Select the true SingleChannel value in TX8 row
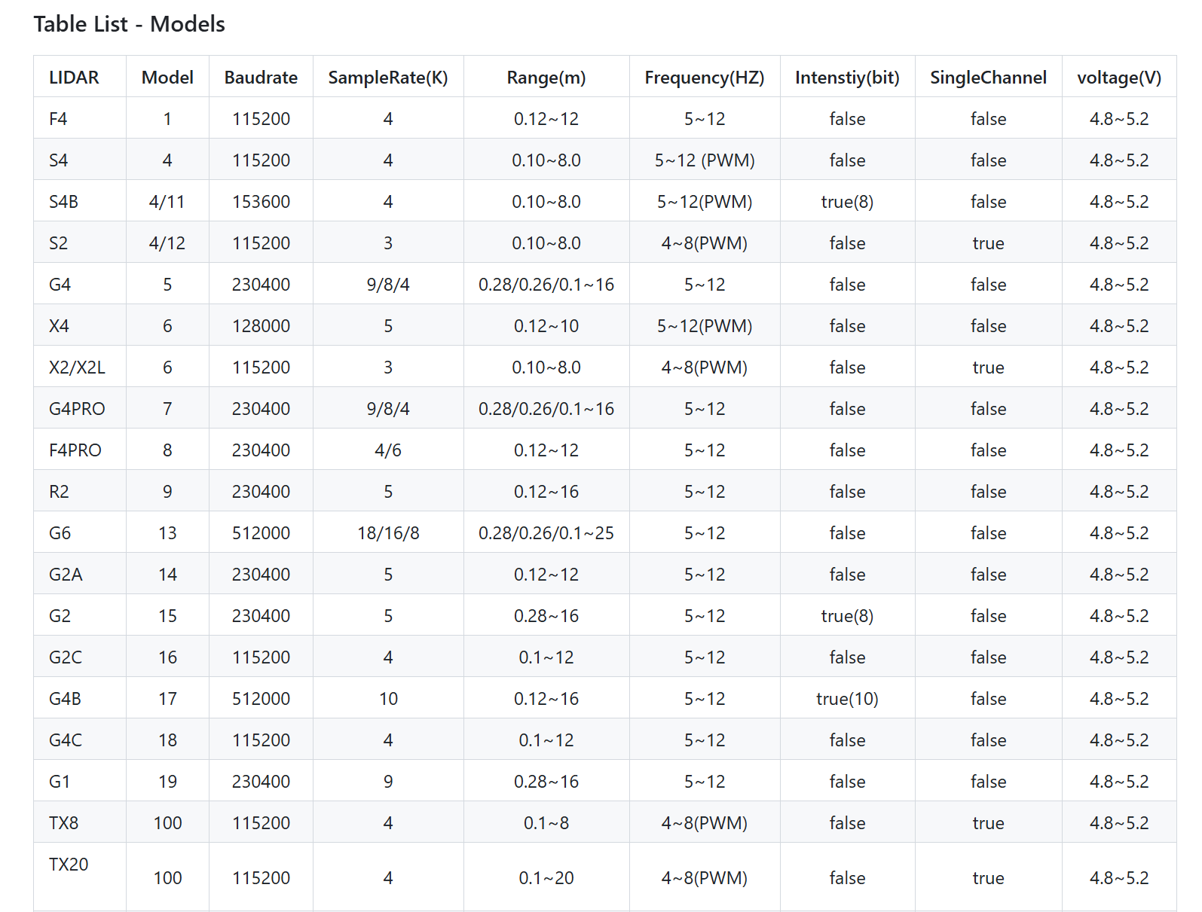 coord(988,823)
